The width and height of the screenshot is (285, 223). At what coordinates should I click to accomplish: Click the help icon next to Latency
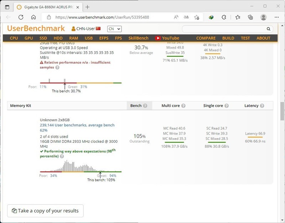click(x=262, y=106)
